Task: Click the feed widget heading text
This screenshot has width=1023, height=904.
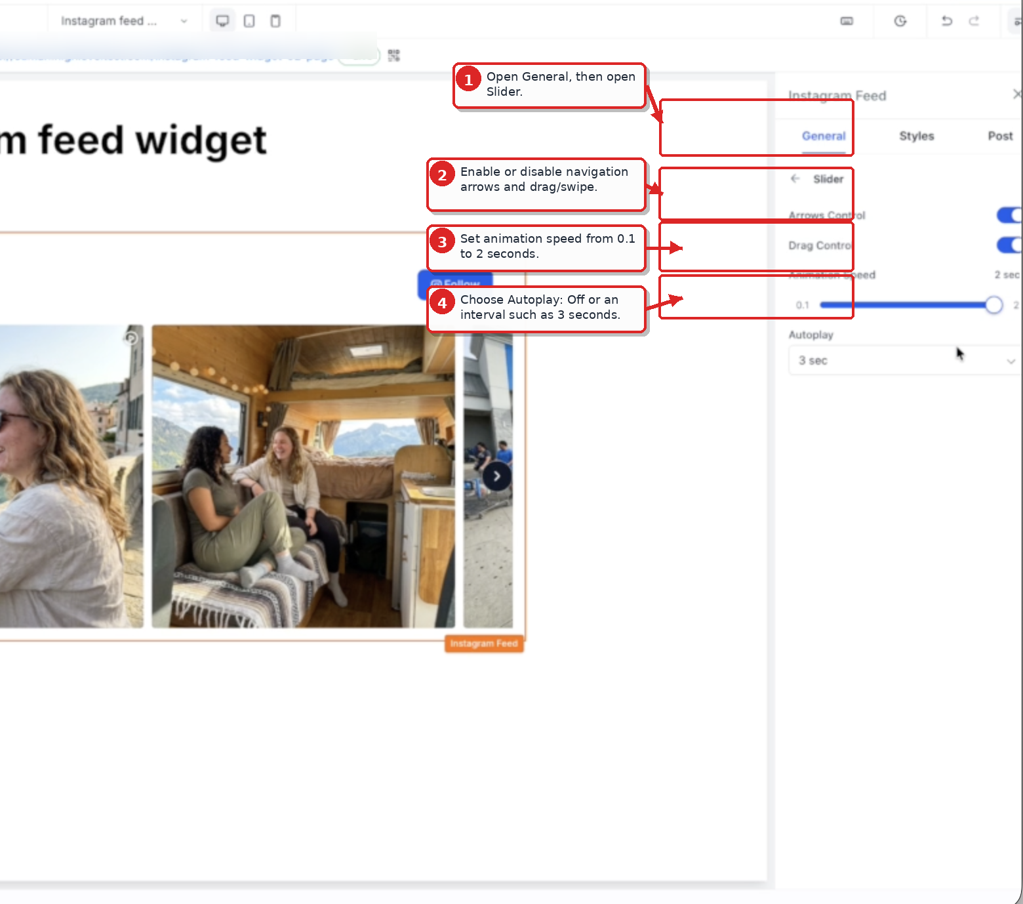Action: (134, 140)
